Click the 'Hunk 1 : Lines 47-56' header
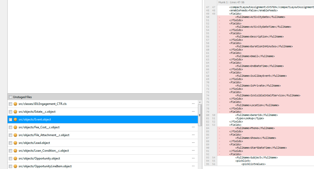This screenshot has height=169, width=314. click(x=232, y=2)
